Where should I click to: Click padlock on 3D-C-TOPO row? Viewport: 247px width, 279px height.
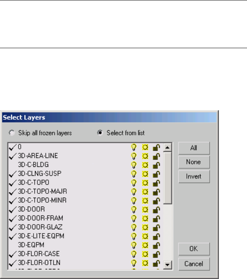coord(156,183)
